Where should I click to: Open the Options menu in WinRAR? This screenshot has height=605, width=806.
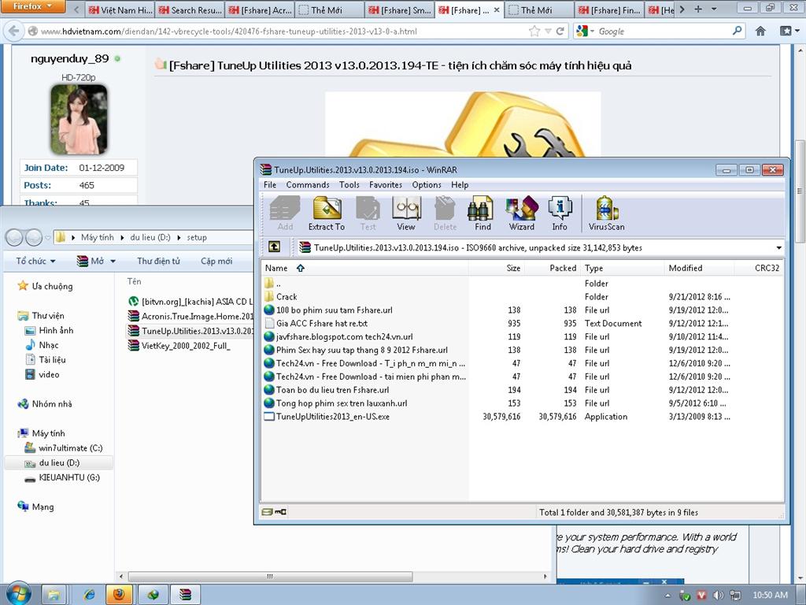coord(427,184)
